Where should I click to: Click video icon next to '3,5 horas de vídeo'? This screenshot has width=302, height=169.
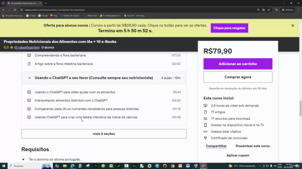coord(205,106)
